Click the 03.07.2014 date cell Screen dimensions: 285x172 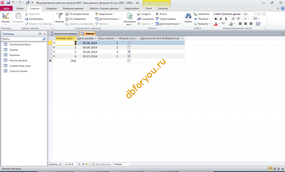tap(87, 56)
